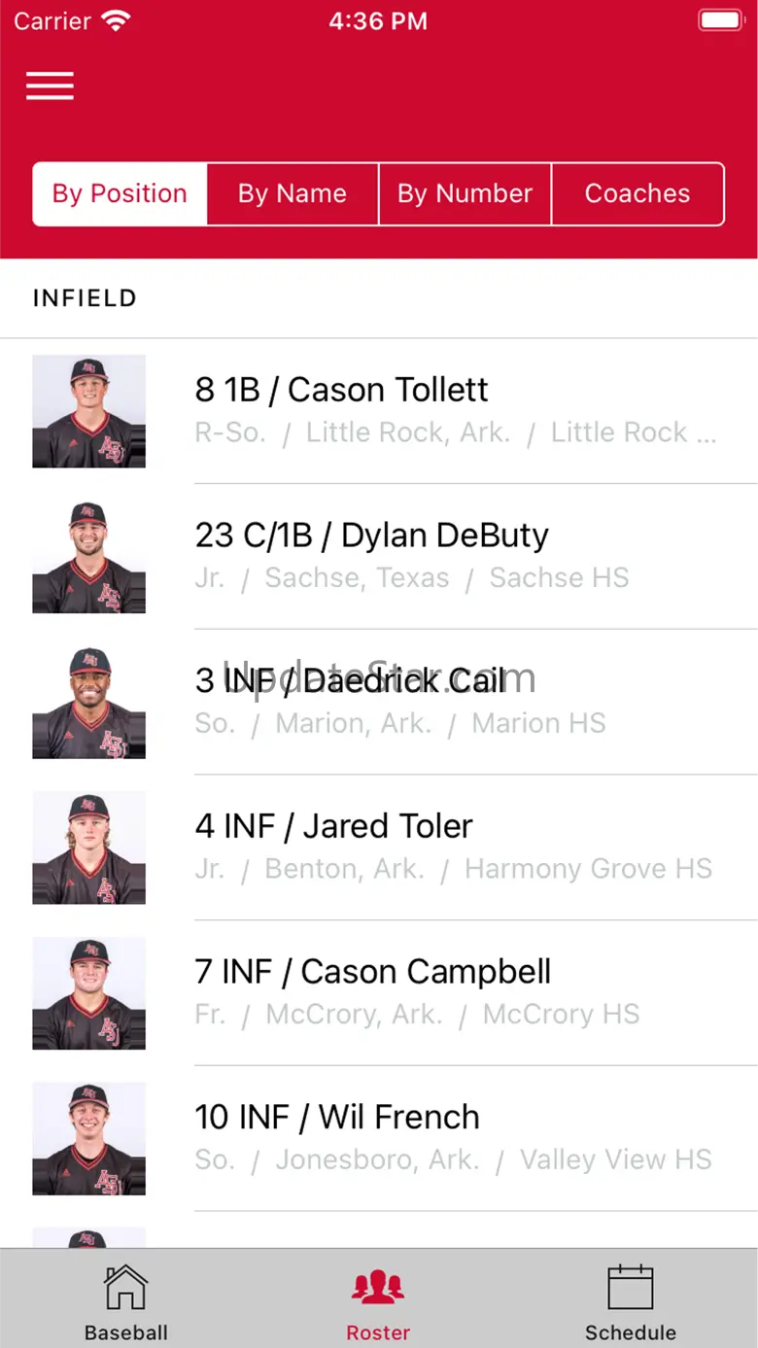Show the Coaches list
Viewport: 758px width, 1348px height.
coord(637,193)
